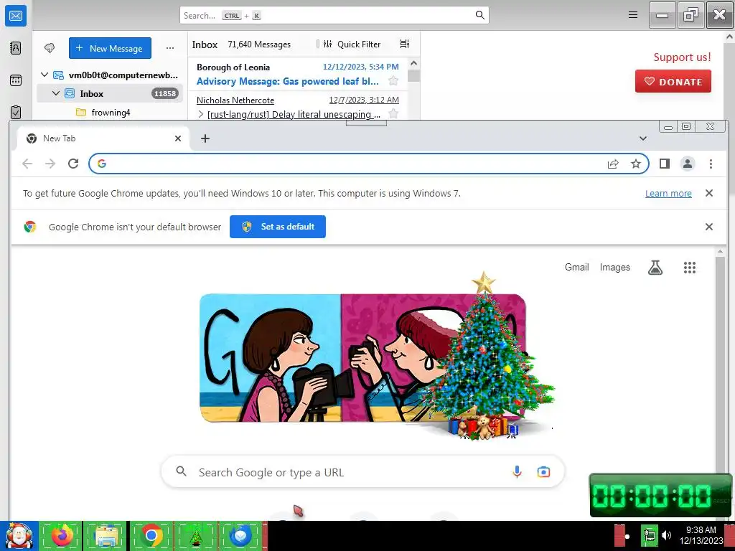Collapse the vm0b0t account tree
The width and height of the screenshot is (735, 551).
click(x=45, y=75)
